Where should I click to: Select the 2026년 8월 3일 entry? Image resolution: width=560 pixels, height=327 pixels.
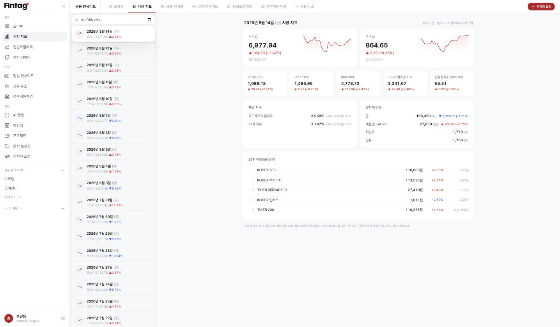pyautogui.click(x=113, y=185)
